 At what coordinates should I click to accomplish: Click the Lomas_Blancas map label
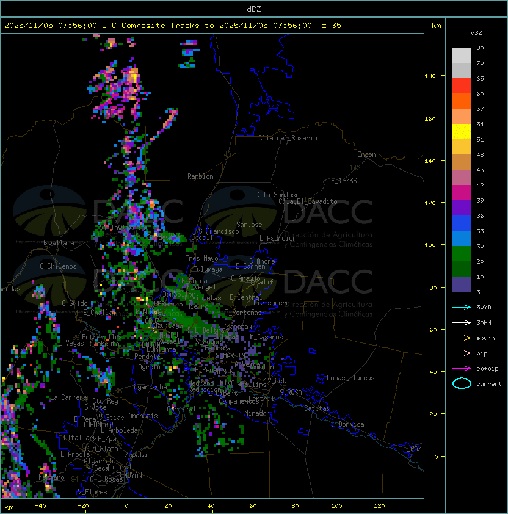[x=350, y=378]
